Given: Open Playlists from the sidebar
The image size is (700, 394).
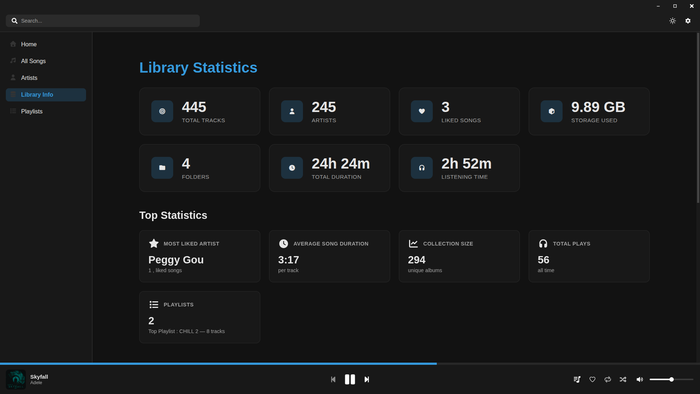Looking at the screenshot, I should [32, 111].
